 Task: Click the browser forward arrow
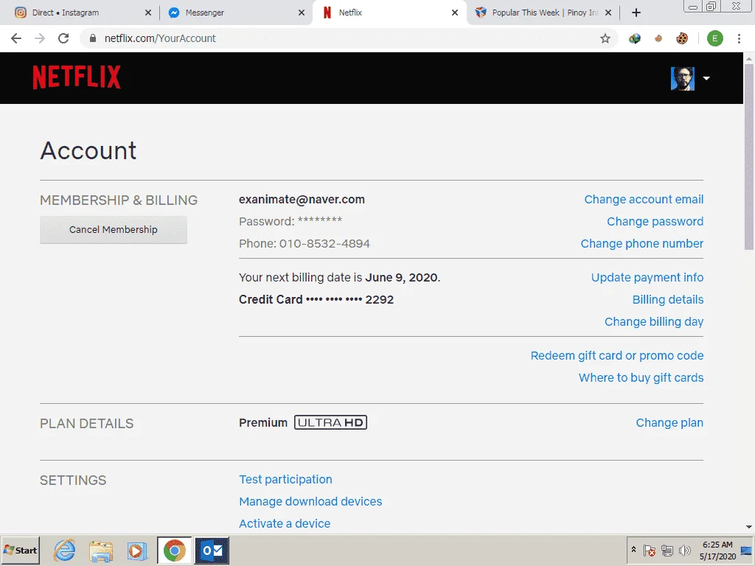(x=40, y=38)
